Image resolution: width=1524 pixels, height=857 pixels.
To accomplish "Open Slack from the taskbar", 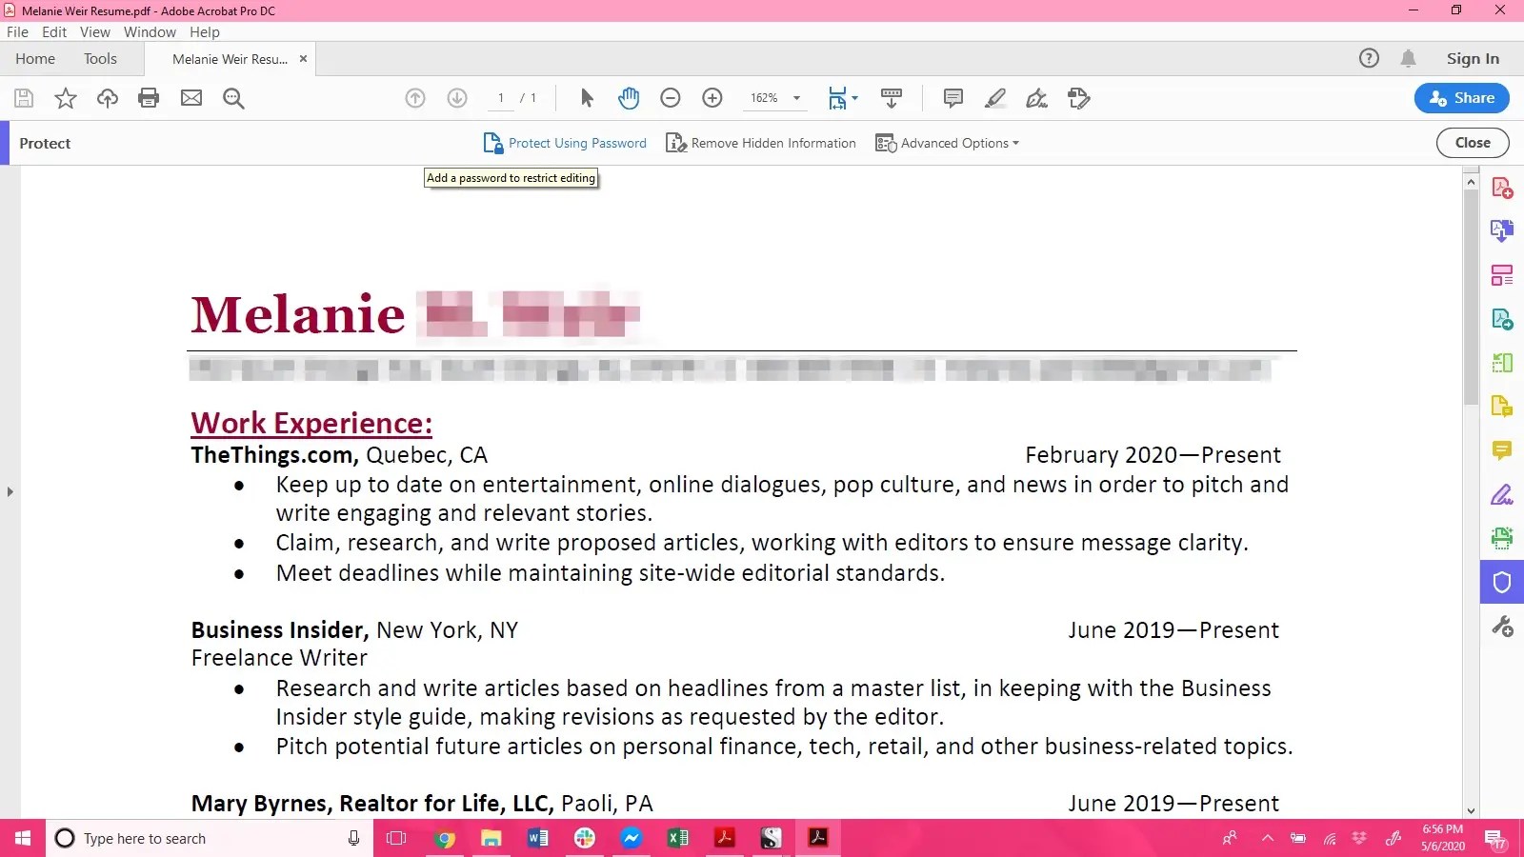I will [x=585, y=838].
